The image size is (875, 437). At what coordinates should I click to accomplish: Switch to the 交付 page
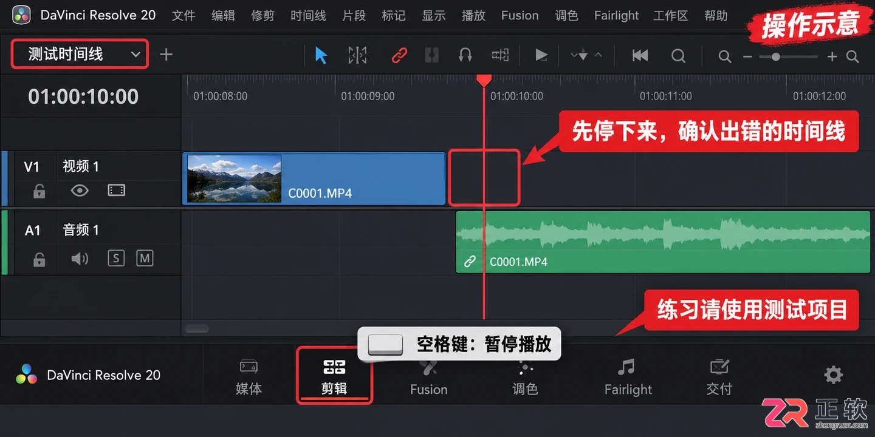point(719,377)
